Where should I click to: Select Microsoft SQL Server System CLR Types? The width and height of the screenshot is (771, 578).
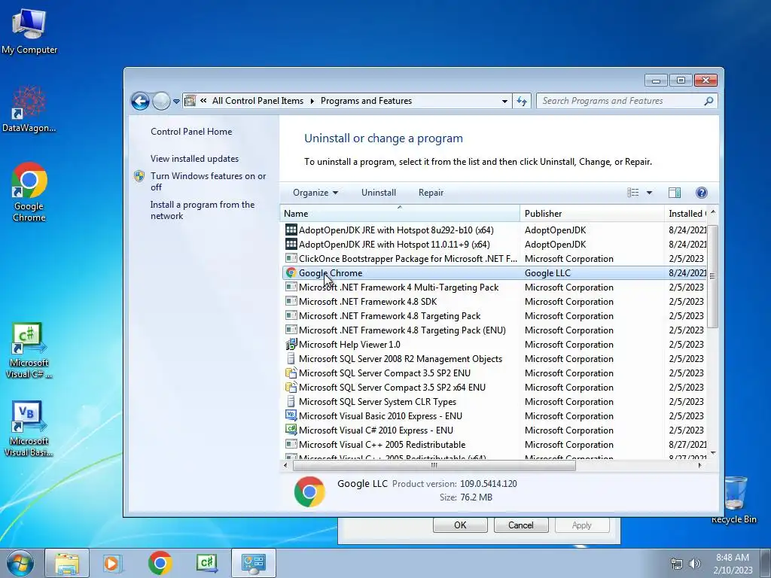[494, 402]
